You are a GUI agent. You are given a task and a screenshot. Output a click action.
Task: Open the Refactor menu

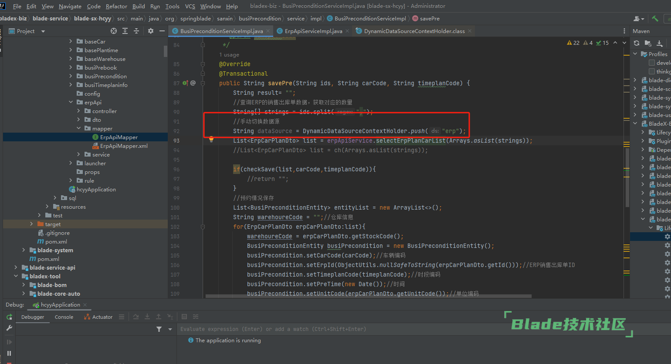tap(116, 6)
